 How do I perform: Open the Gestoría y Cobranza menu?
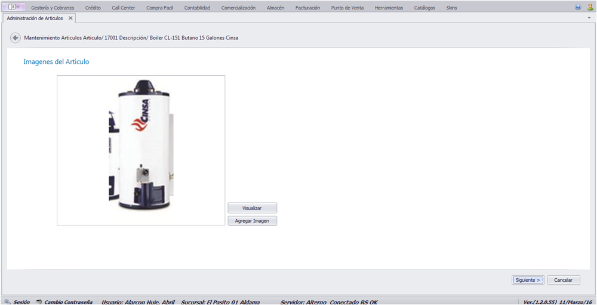[x=53, y=8]
